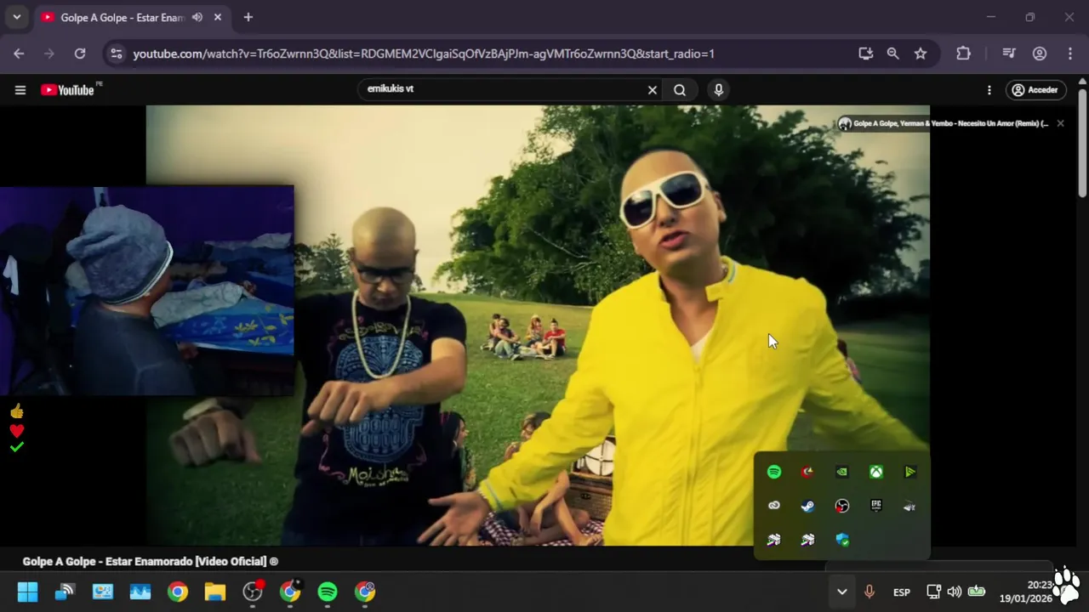Start voice search with the microphone
The width and height of the screenshot is (1089, 612).
[x=719, y=90]
